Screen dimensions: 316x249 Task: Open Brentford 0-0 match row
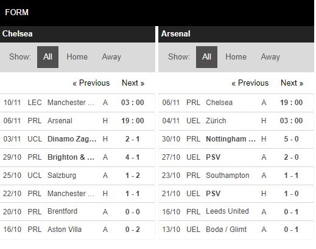[x=77, y=212]
